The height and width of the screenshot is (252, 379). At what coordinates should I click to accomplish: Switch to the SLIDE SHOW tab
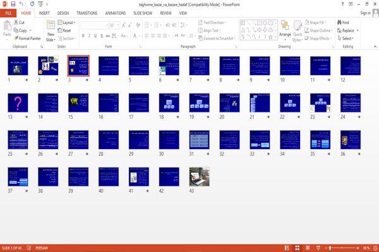click(143, 13)
